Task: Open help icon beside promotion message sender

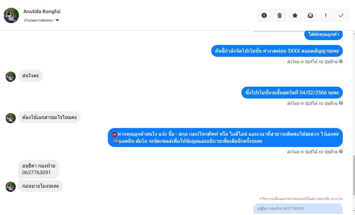Action: click(341, 62)
